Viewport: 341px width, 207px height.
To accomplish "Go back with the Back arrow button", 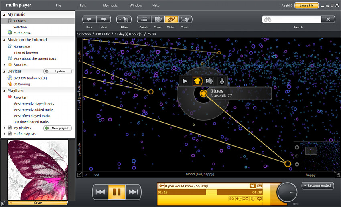I will coord(89,20).
